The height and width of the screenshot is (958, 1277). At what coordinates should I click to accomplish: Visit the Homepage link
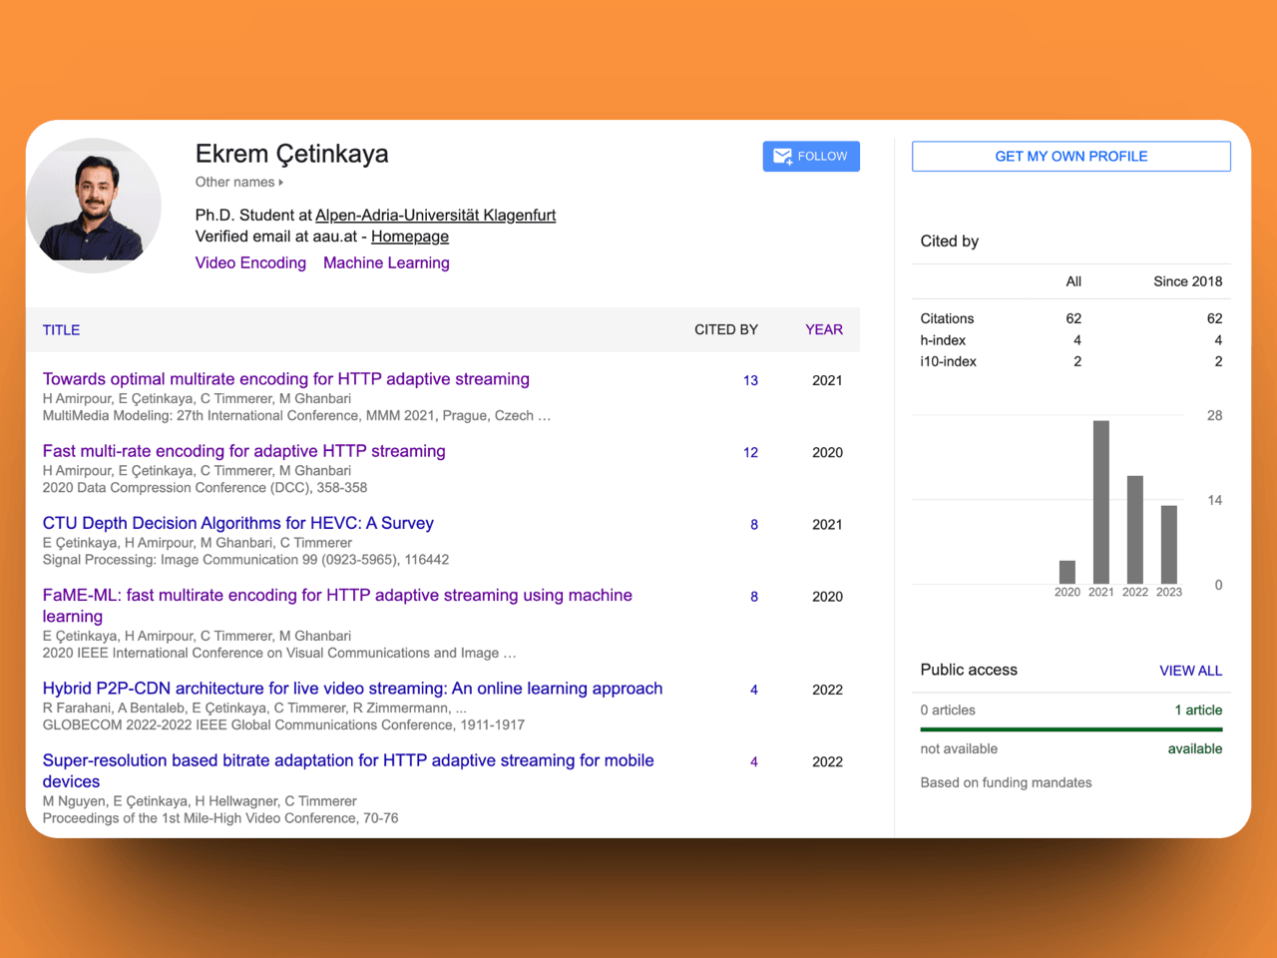tap(409, 237)
